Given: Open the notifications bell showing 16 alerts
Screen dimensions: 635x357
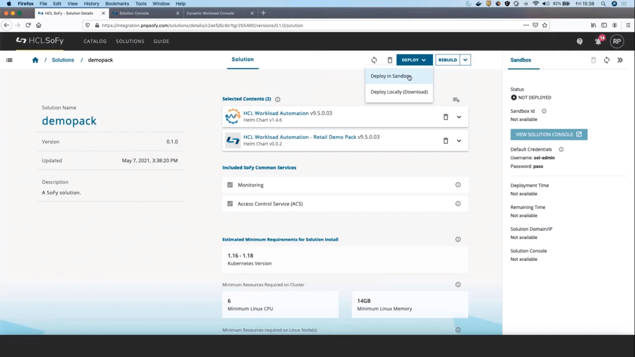Looking at the screenshot, I should tap(598, 41).
